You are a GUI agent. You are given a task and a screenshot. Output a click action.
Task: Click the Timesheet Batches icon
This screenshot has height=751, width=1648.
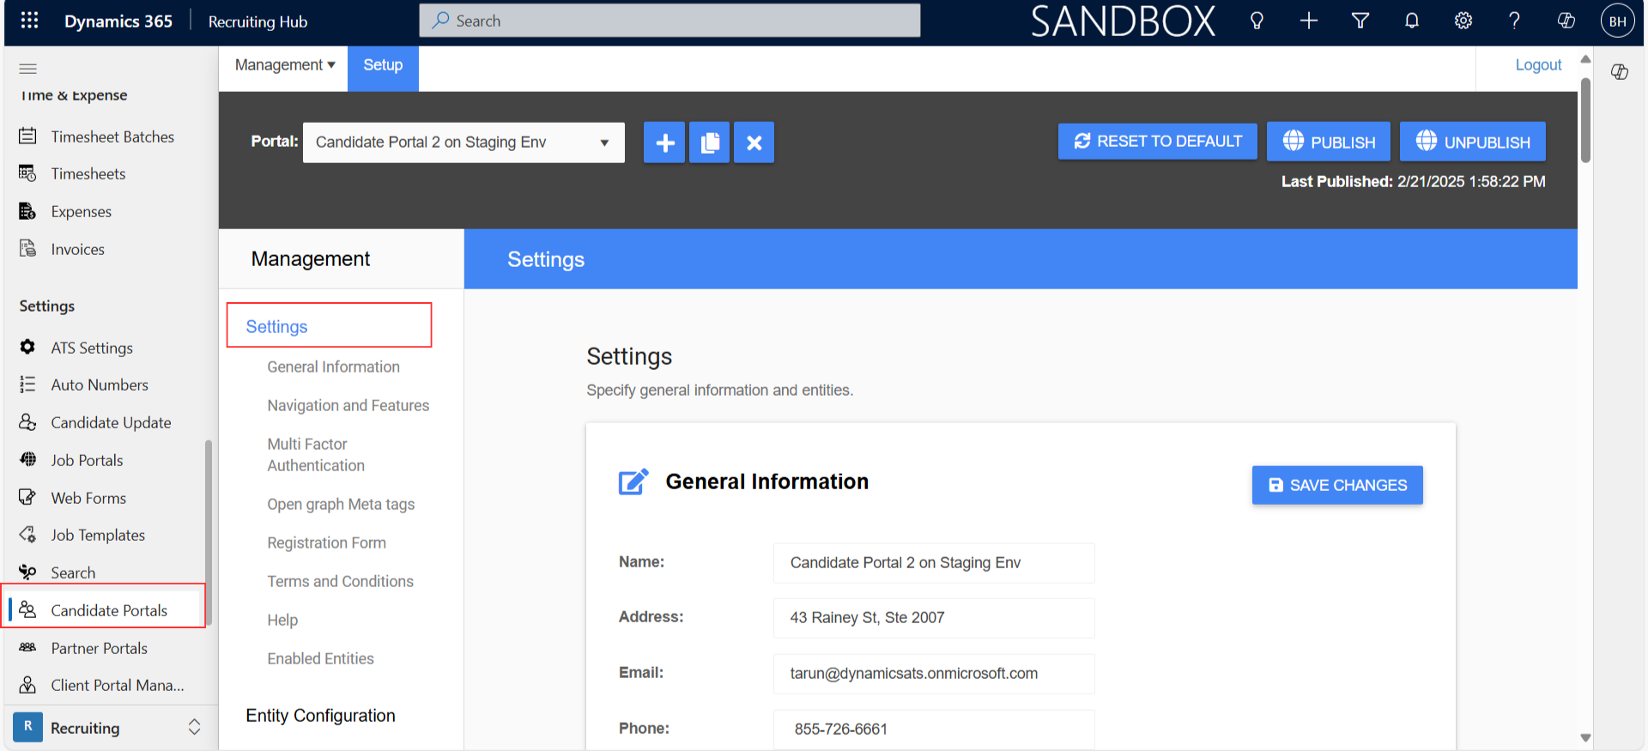point(28,136)
